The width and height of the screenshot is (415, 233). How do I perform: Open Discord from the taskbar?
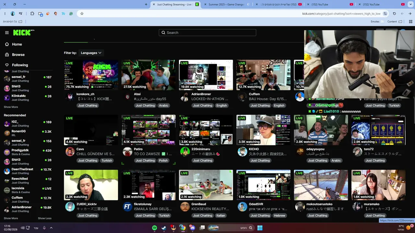pos(192,228)
